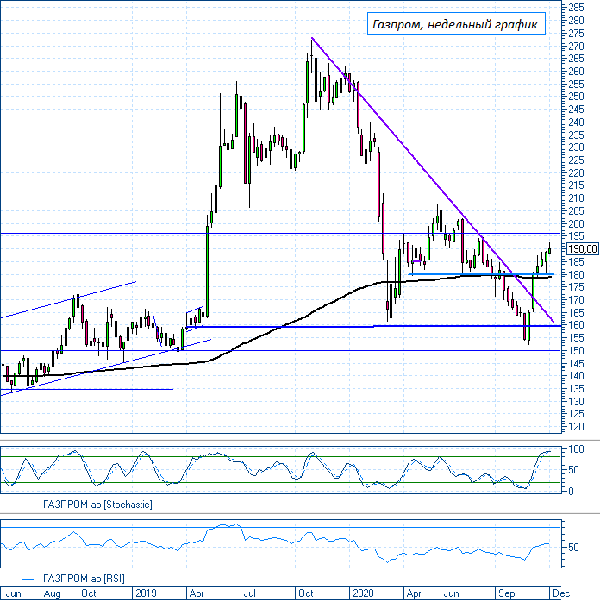Image resolution: width=600 pixels, height=602 pixels.
Task: Click the 135 price axis label
Action: 576,389
